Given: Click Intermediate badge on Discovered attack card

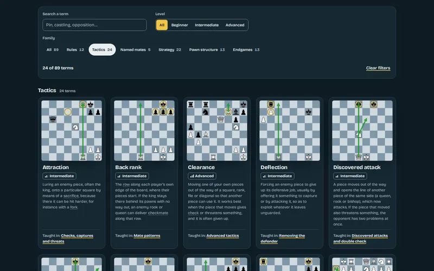Looking at the screenshot, I should (350, 176).
